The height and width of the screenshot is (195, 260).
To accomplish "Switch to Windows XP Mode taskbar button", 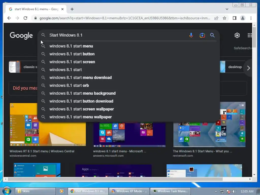I will click(129, 191).
